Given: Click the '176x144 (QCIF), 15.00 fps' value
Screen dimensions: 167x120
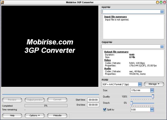Looking at the screenshot, I should coord(143,66).
